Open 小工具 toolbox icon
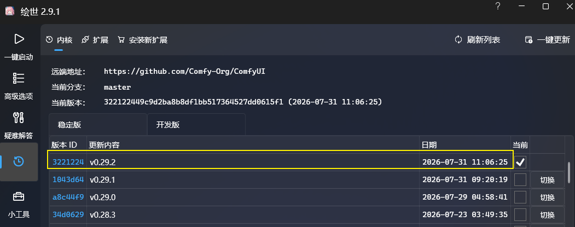This screenshot has height=227, width=575. click(x=19, y=196)
